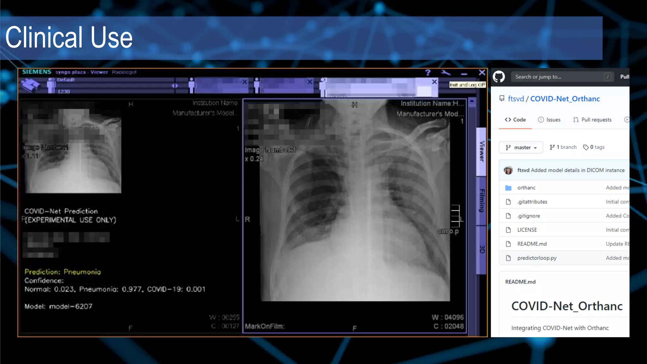
Task: Switch to the 3D side tab
Action: point(481,249)
